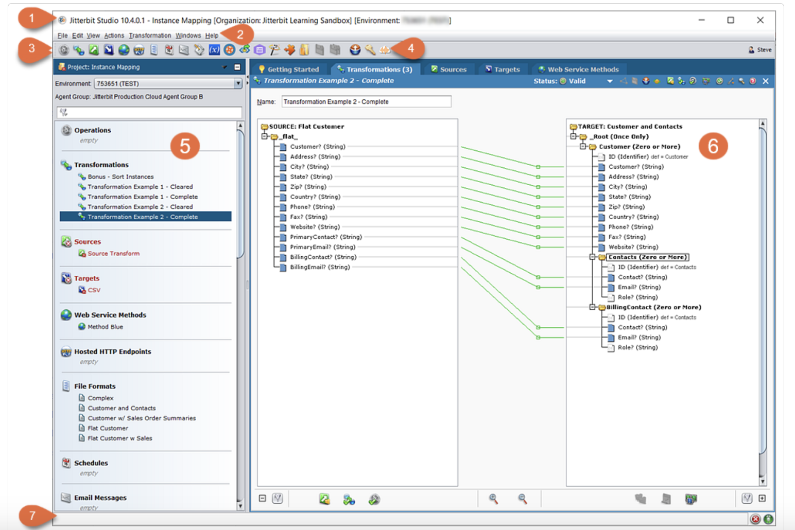Viewport: 795px width, 530px height.
Task: Toggle the filter checkbox icon under source tree
Action: [x=278, y=498]
